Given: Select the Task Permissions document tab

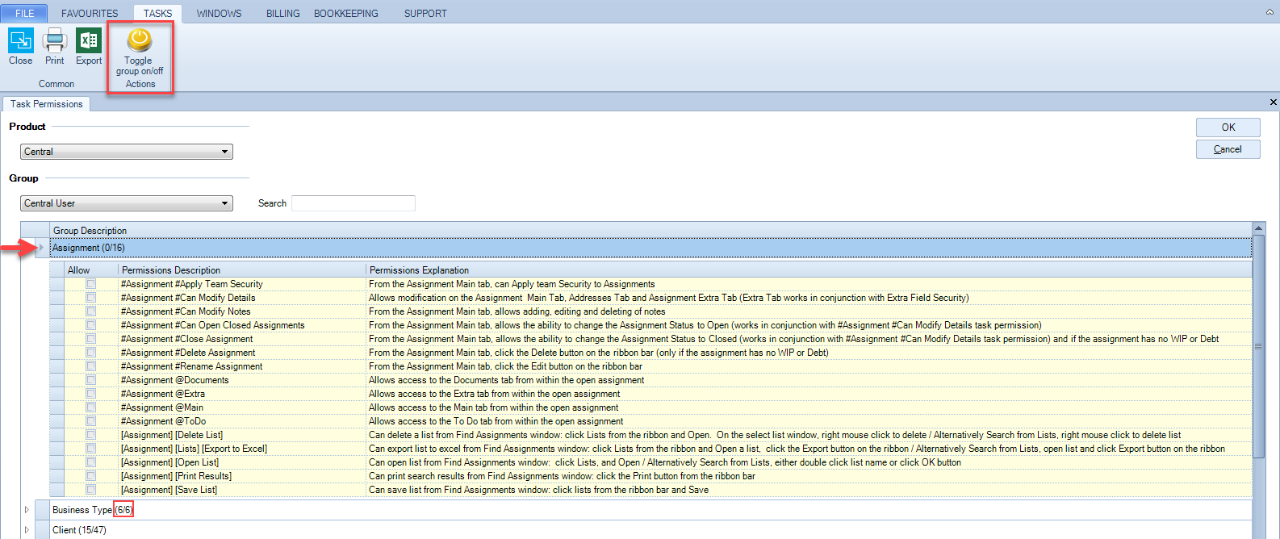Looking at the screenshot, I should click(46, 104).
